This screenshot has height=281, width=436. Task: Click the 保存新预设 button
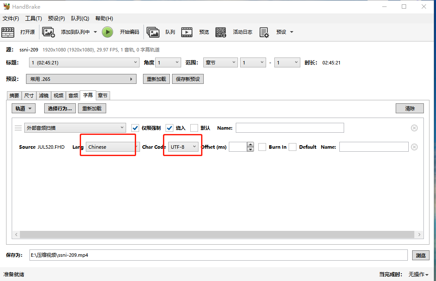point(188,79)
